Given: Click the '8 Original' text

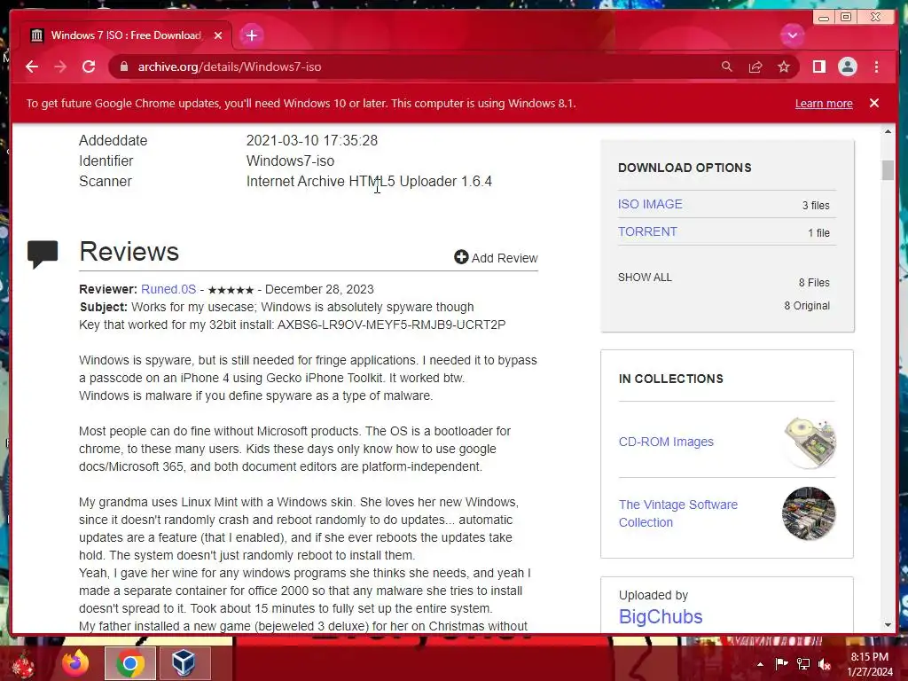Looking at the screenshot, I should pyautogui.click(x=807, y=306).
